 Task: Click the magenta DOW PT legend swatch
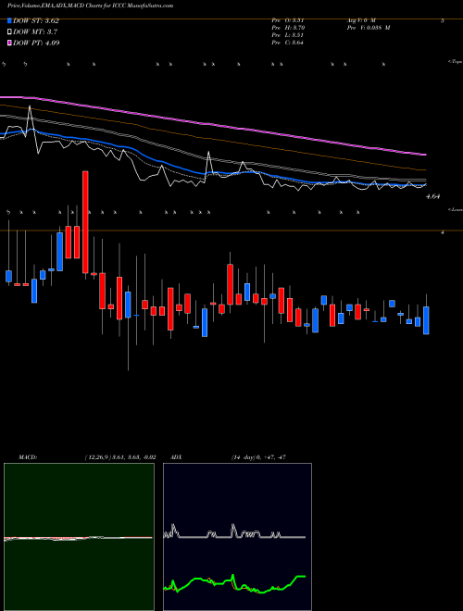(10, 43)
